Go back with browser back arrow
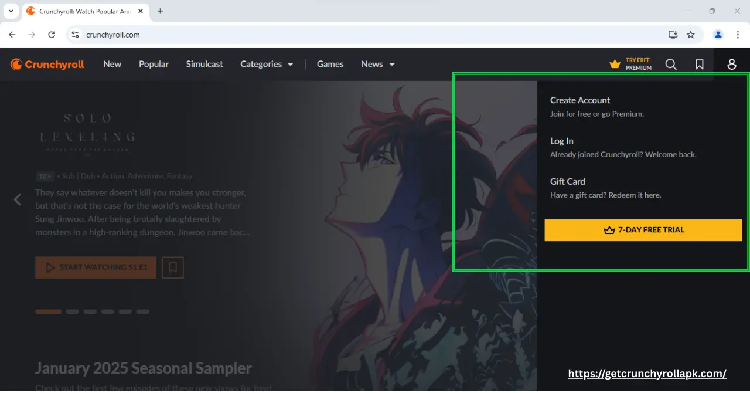Image resolution: width=750 pixels, height=393 pixels. [12, 35]
